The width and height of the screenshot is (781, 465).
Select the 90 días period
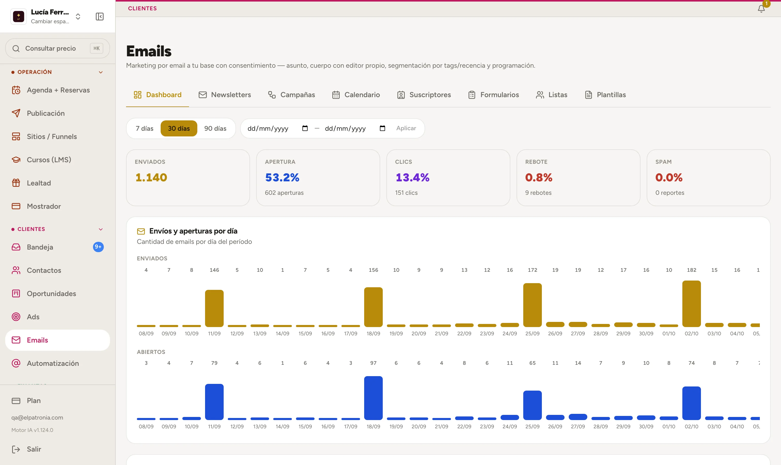215,128
